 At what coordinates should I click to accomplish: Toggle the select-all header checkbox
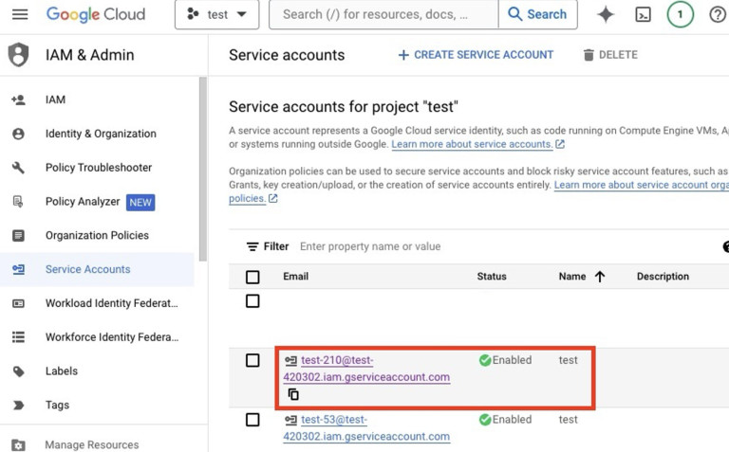(252, 277)
